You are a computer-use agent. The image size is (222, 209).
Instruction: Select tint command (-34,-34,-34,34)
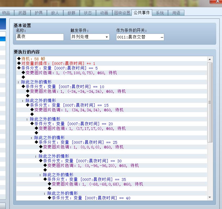pos(112,91)
